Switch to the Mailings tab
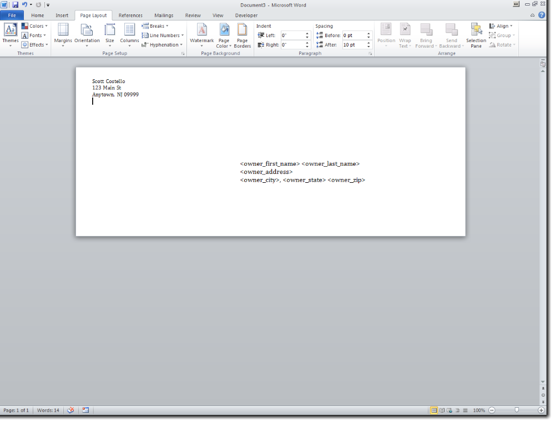The height and width of the screenshot is (426, 555). coord(164,16)
